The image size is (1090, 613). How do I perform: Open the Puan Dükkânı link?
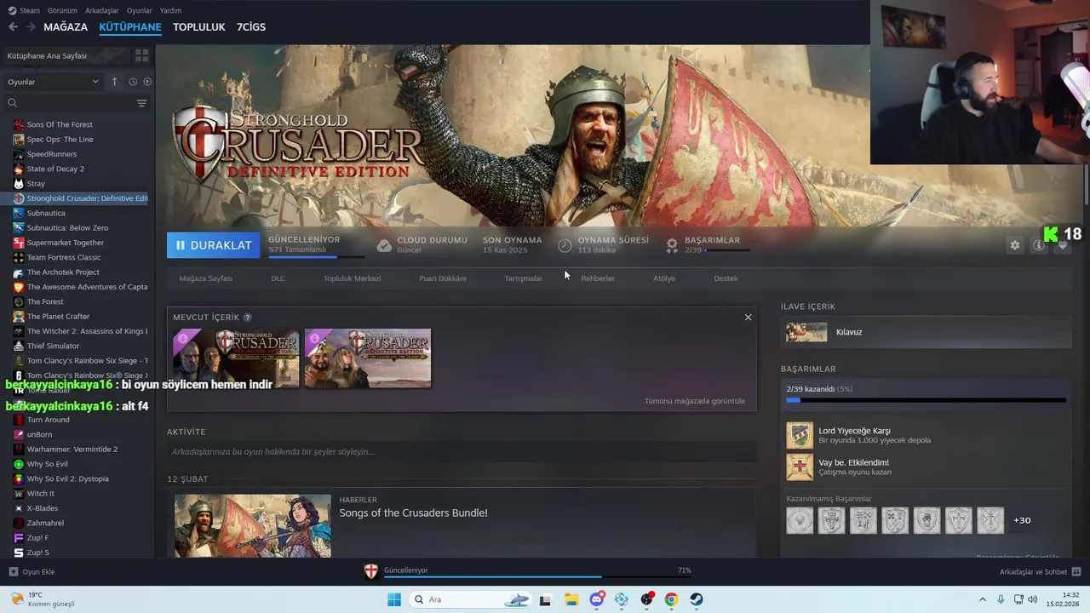[443, 278]
